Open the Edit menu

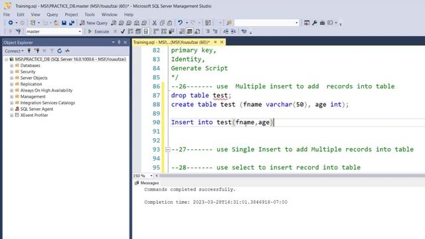(x=21, y=15)
